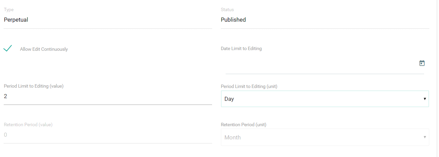The width and height of the screenshot is (439, 157).
Task: Click the vertical divider at right edge
Action: [x=437, y=78]
